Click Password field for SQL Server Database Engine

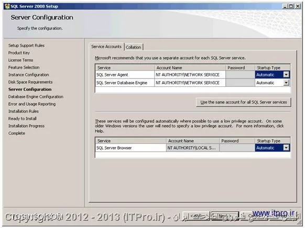[x=240, y=83]
